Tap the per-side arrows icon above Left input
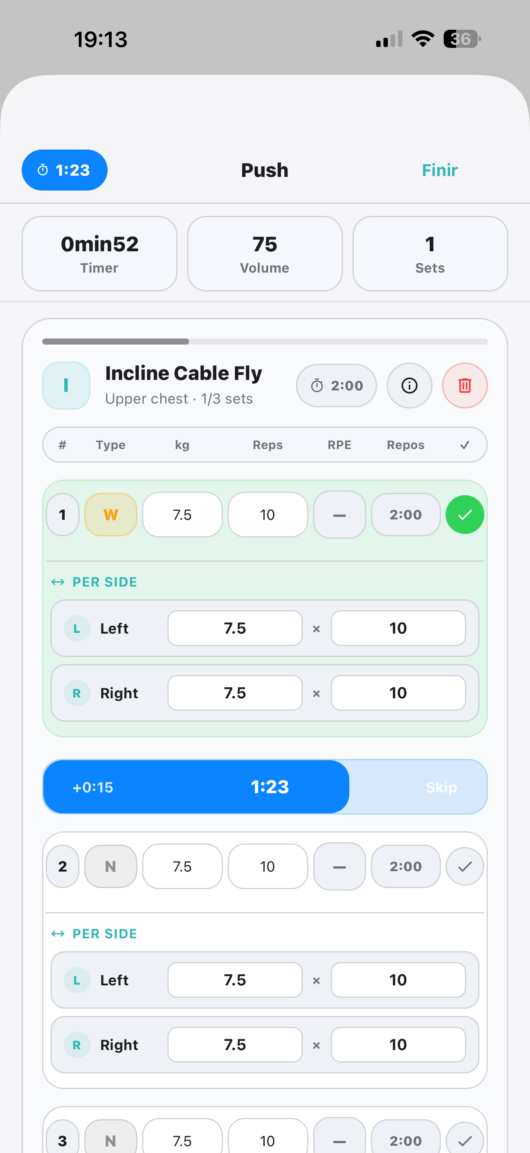The image size is (530, 1153). (59, 582)
